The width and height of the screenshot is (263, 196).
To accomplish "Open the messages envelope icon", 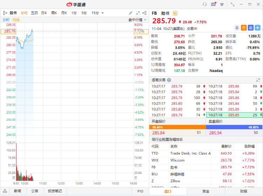I will [x=214, y=5].
